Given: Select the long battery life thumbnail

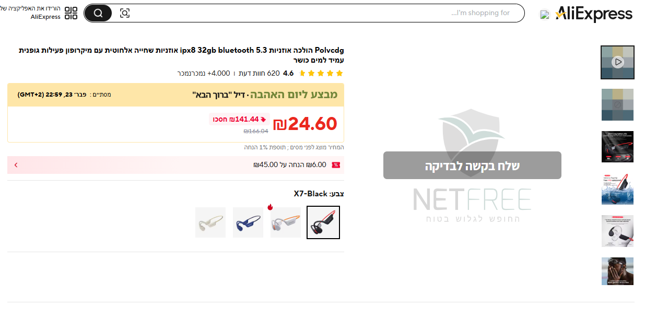Looking at the screenshot, I should pyautogui.click(x=618, y=147).
